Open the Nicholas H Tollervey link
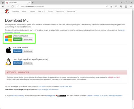This screenshot has height=109, width=134. coord(17,96)
